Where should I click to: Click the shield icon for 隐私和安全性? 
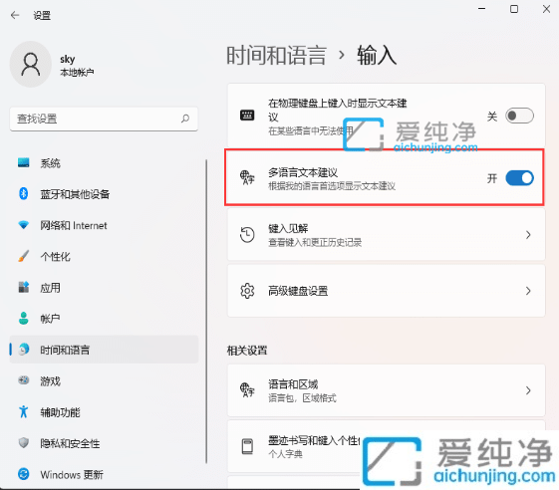point(24,443)
